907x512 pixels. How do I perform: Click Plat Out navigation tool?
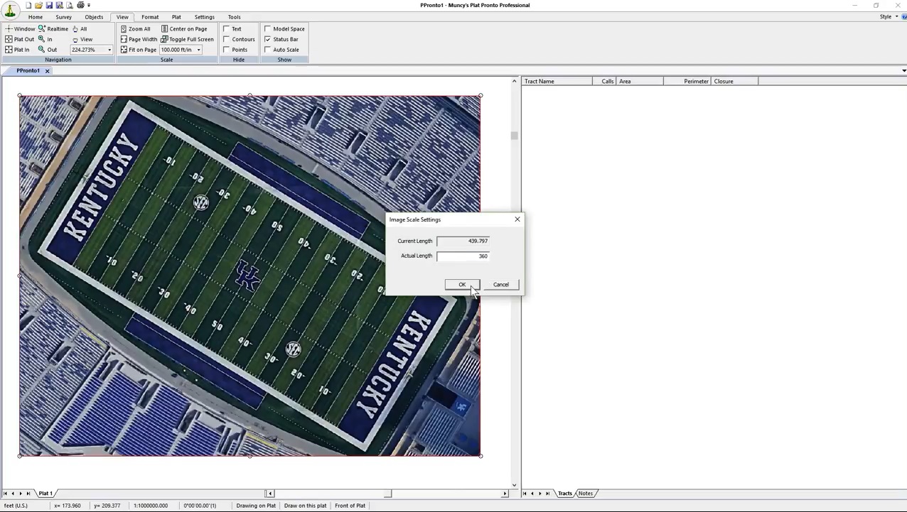tap(20, 39)
